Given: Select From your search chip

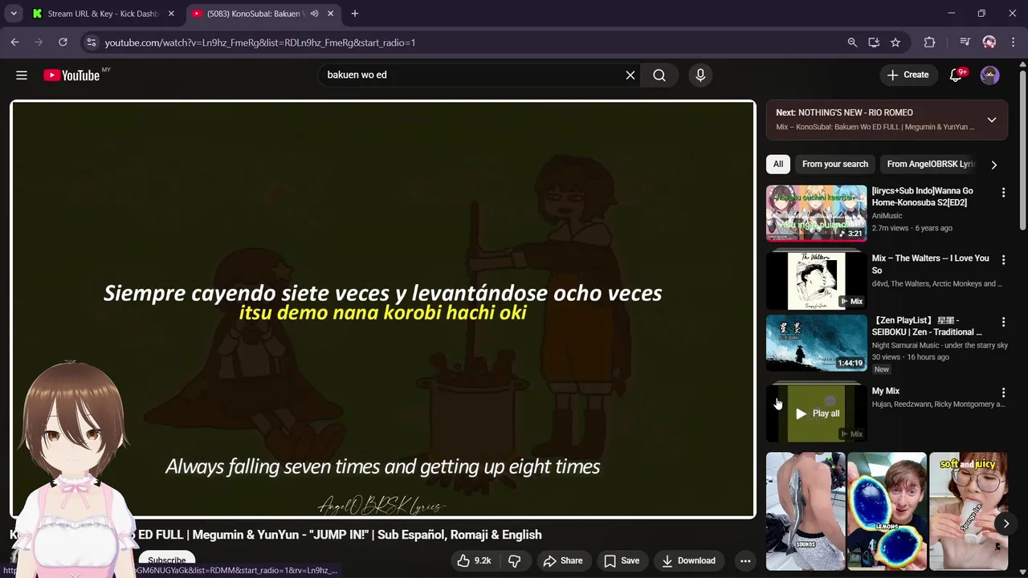Looking at the screenshot, I should [835, 164].
